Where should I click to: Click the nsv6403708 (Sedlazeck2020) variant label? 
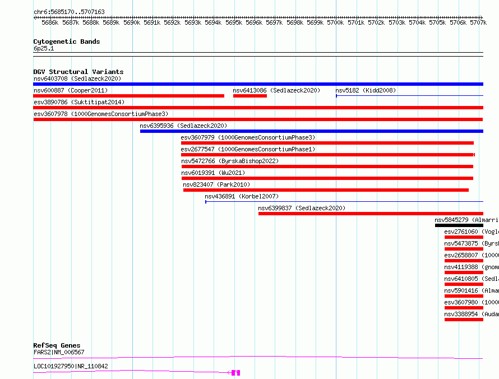pyautogui.click(x=77, y=78)
